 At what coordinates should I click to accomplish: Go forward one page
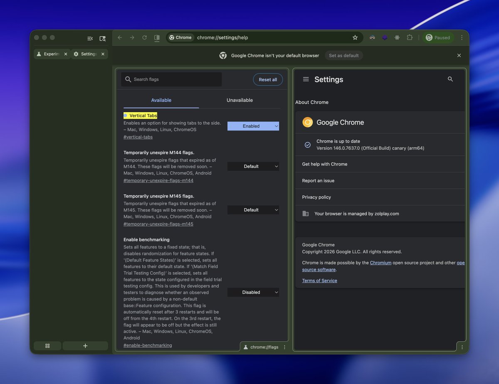coord(132,37)
